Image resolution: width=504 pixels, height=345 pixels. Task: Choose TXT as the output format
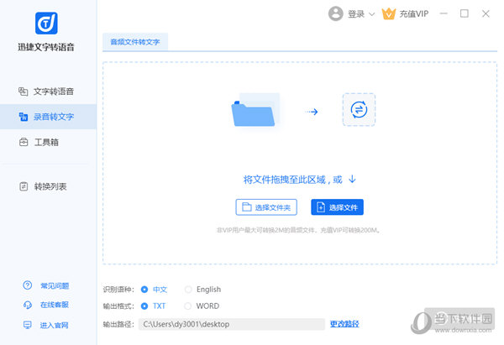[154, 306]
